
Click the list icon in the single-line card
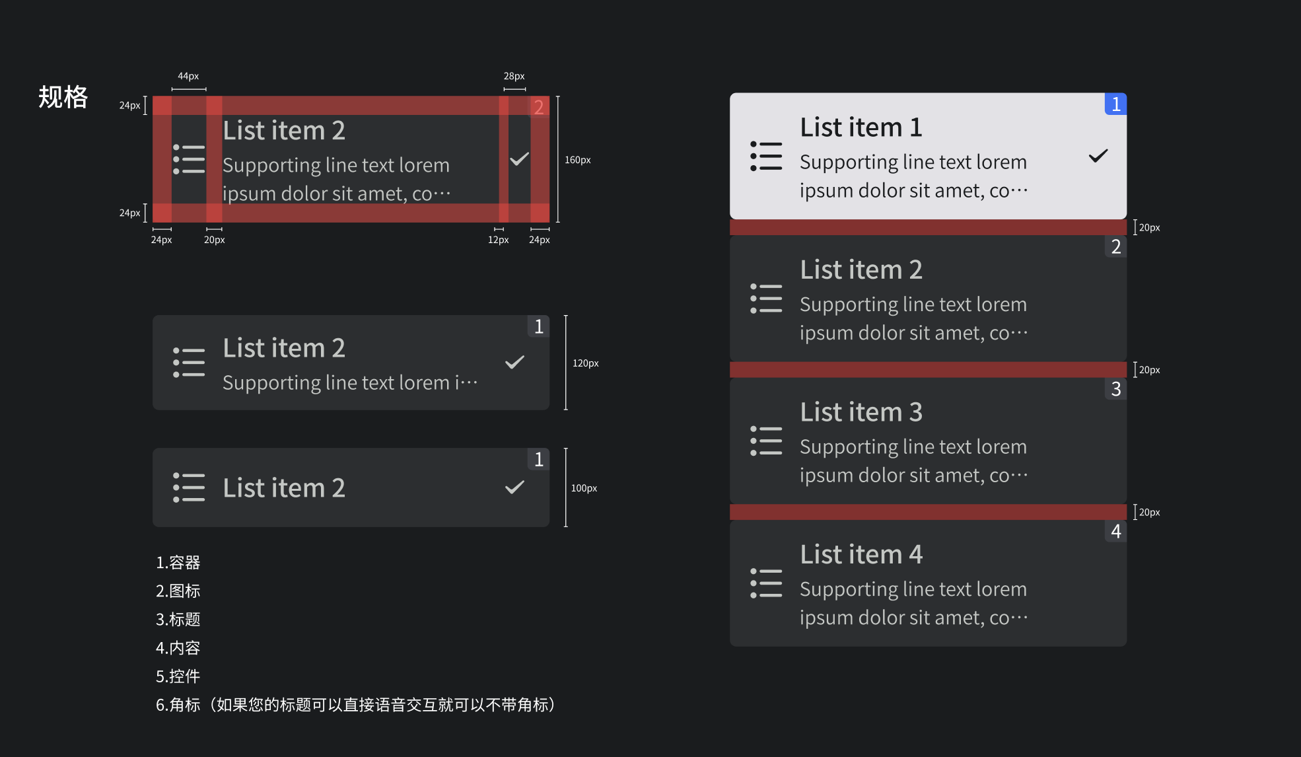pyautogui.click(x=189, y=487)
